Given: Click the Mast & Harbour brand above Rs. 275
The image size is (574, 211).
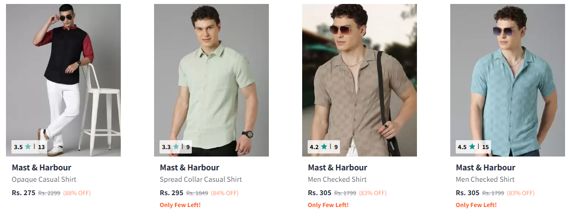Looking at the screenshot, I should tap(41, 167).
